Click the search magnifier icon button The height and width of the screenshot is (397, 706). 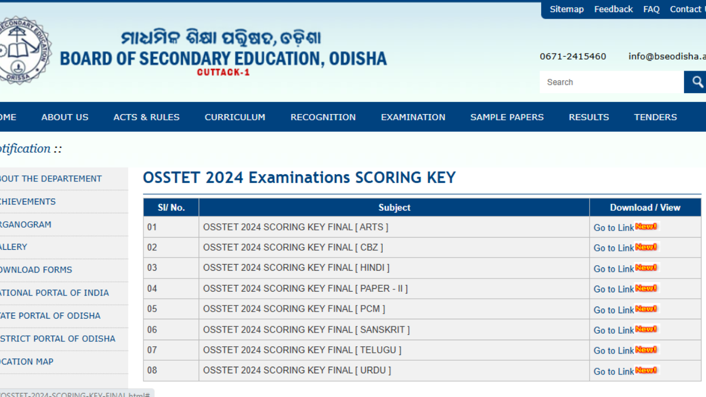tap(696, 82)
